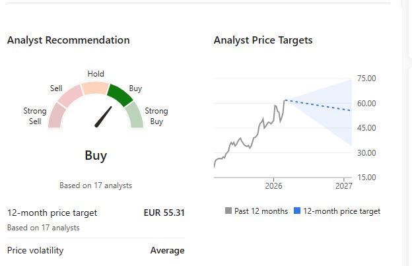Click the Analyst Recommendation heading

[68, 40]
